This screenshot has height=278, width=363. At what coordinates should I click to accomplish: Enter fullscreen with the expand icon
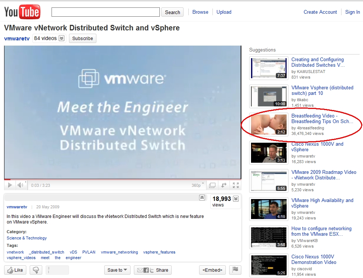tap(236, 185)
